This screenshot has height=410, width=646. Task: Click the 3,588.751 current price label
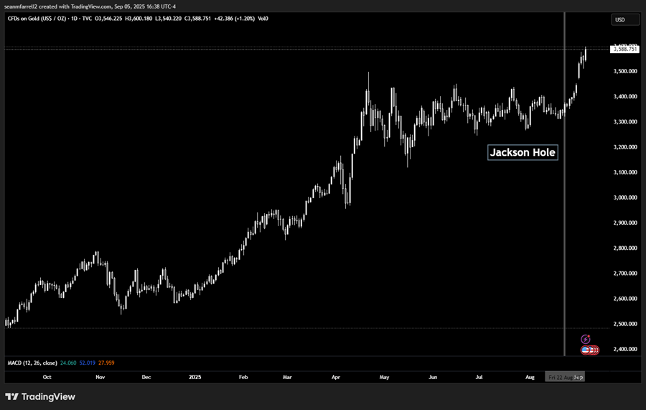(x=624, y=50)
